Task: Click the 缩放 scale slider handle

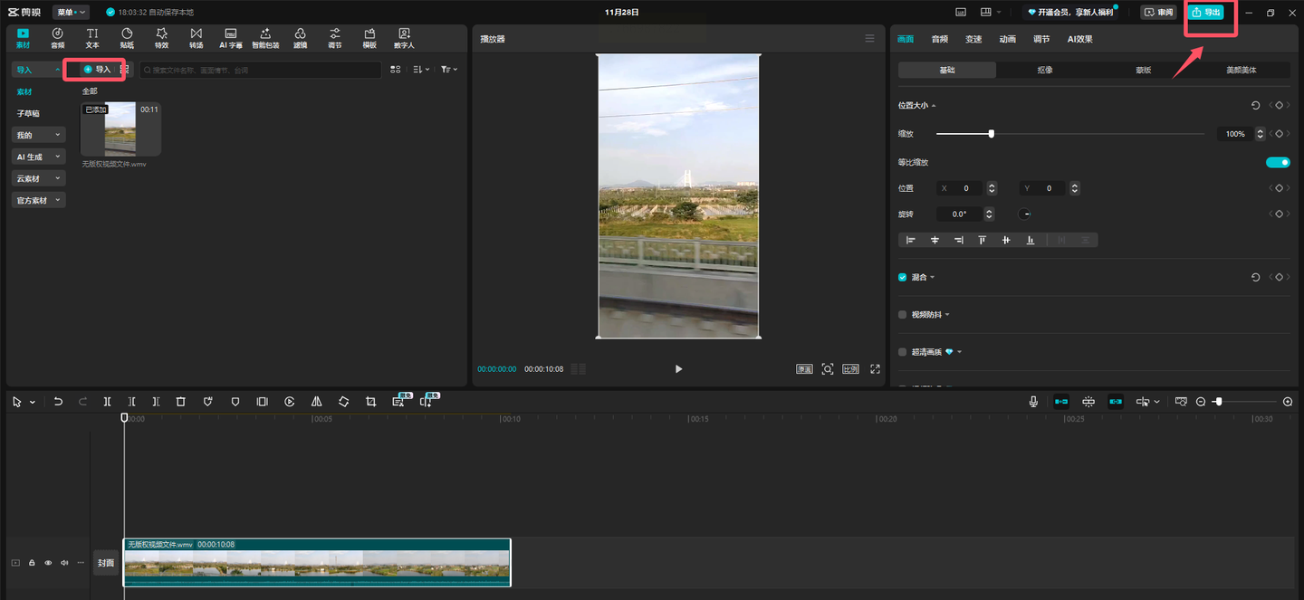Action: point(992,134)
